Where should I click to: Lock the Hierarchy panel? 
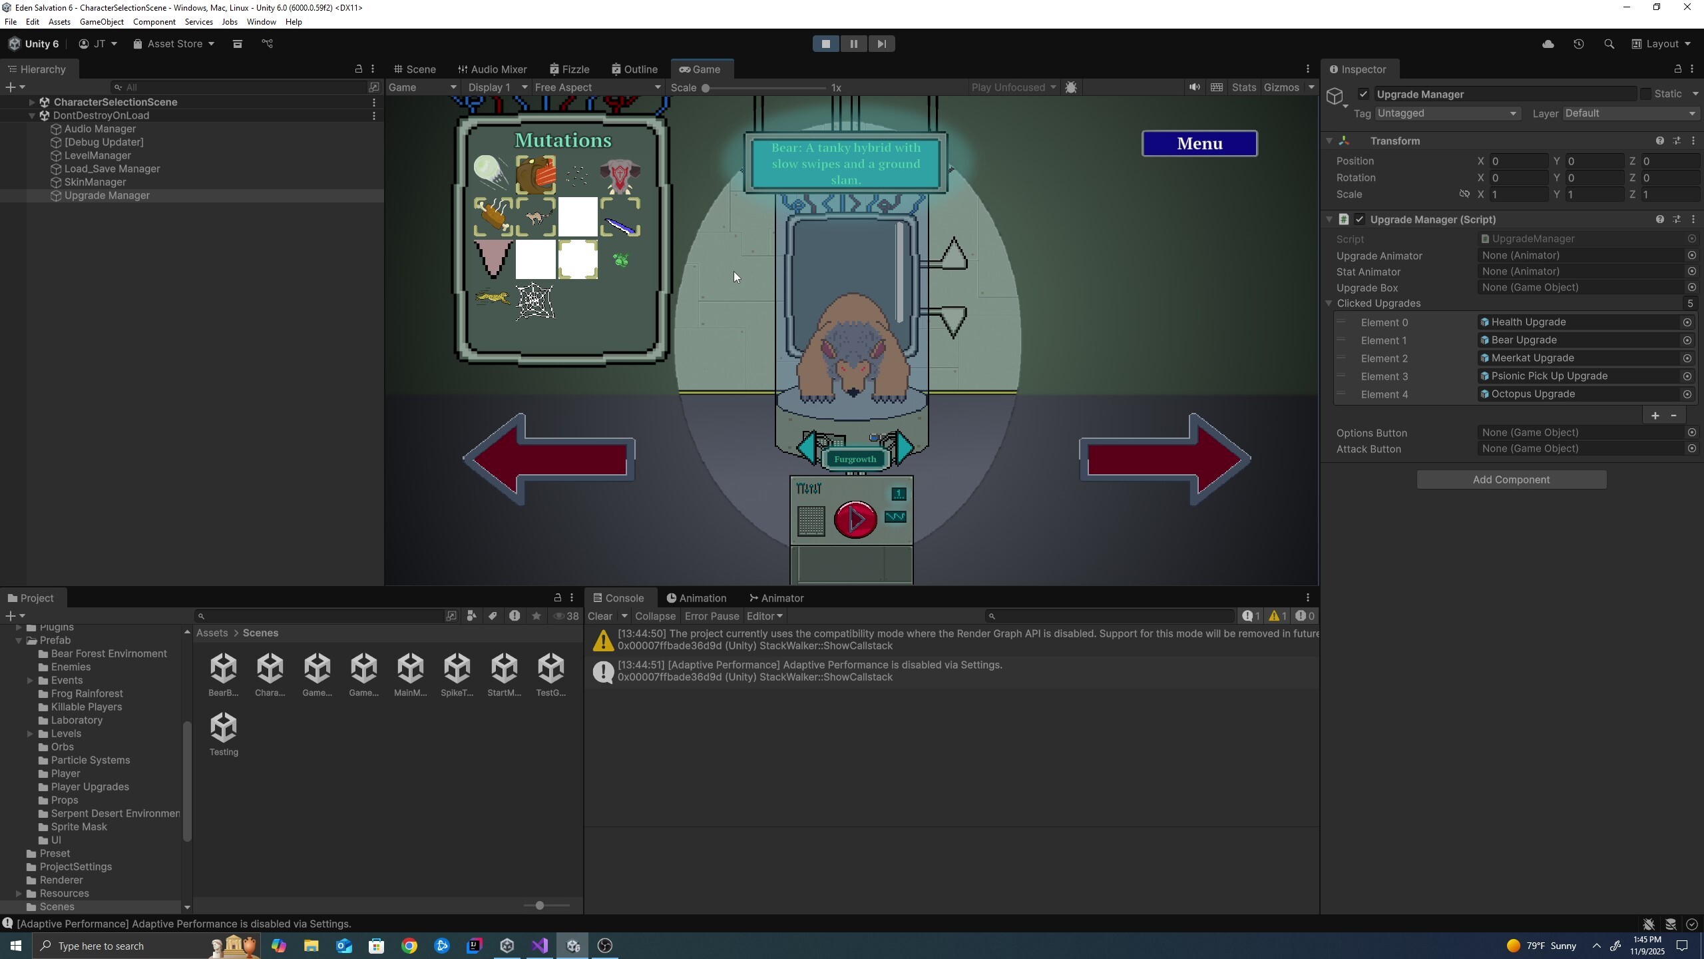point(358,69)
